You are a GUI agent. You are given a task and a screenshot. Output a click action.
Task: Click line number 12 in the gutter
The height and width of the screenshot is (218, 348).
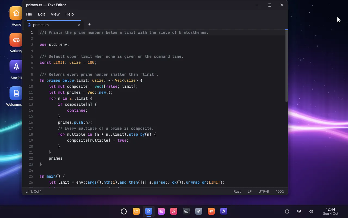(x=31, y=98)
